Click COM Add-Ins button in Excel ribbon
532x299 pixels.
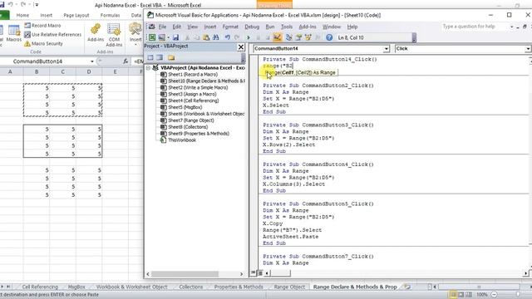(x=114, y=35)
